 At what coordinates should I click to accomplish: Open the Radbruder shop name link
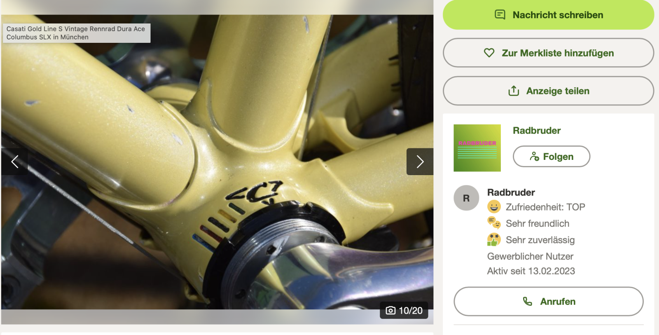pos(537,131)
